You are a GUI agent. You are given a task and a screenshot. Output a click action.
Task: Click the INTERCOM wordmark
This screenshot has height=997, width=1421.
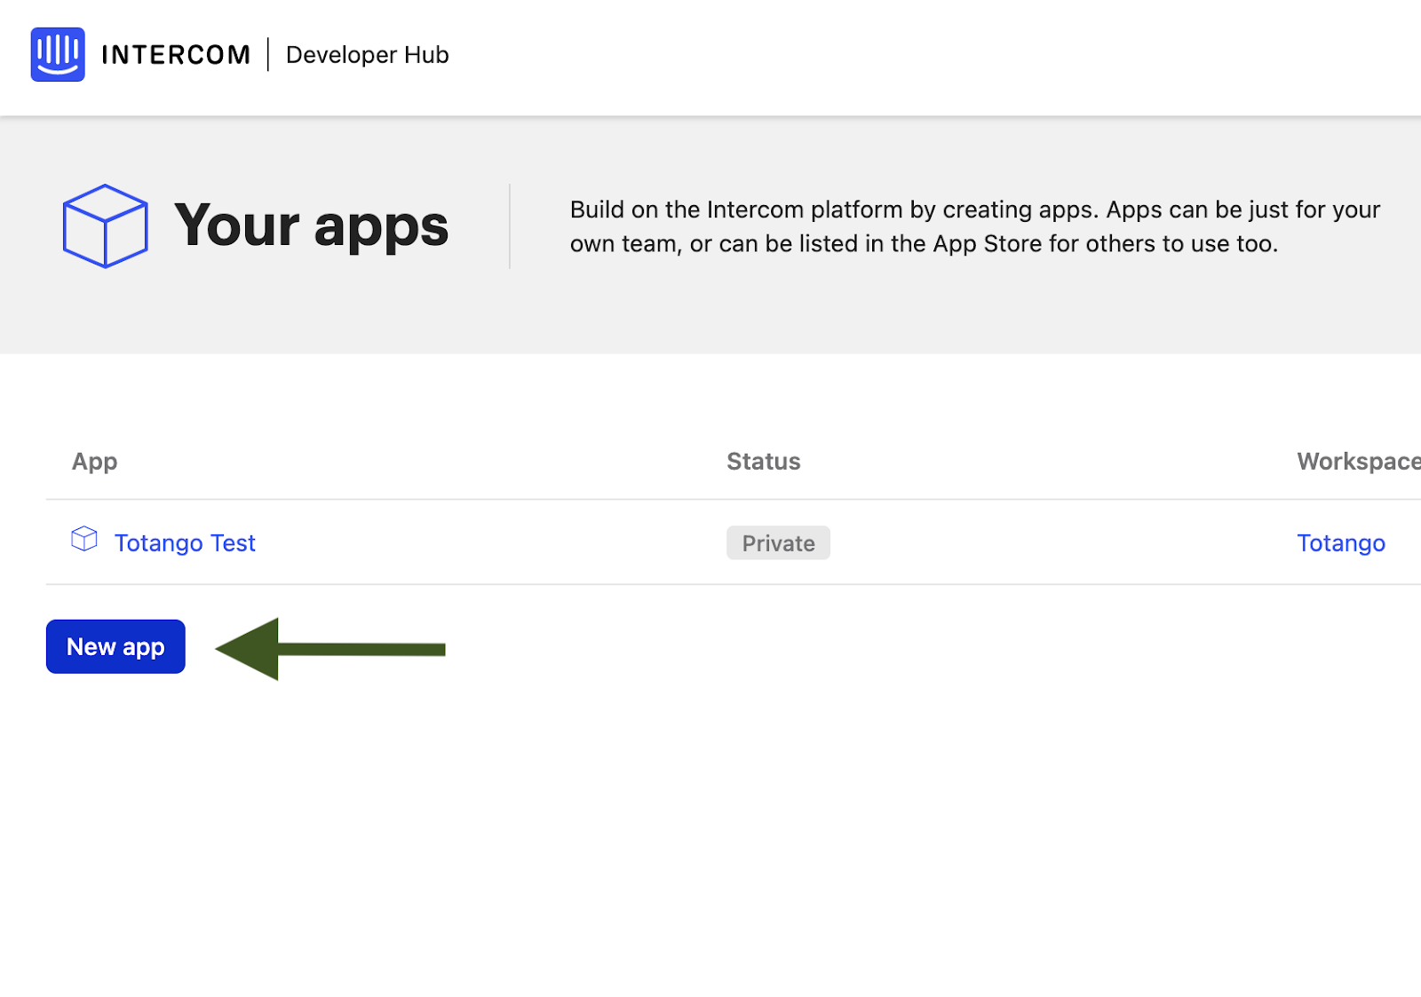(x=176, y=55)
